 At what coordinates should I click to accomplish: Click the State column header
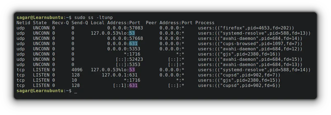point(40,23)
